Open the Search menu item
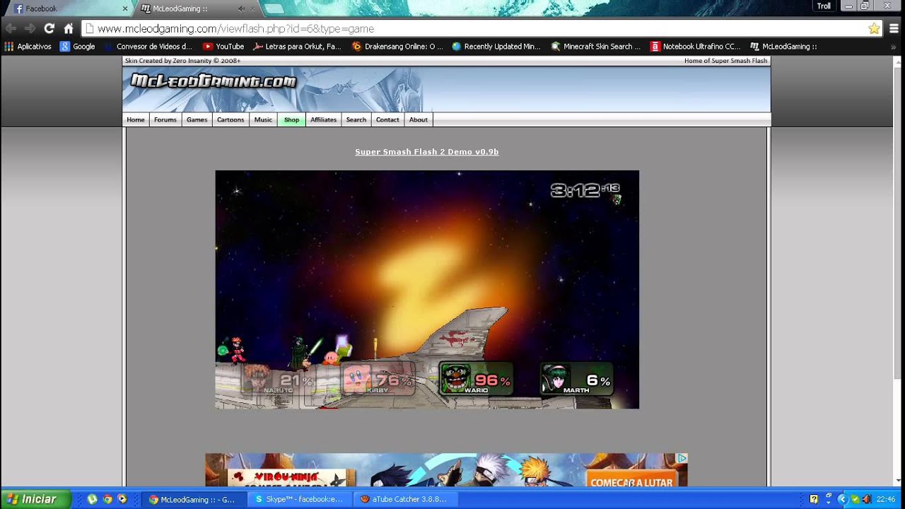 (356, 119)
